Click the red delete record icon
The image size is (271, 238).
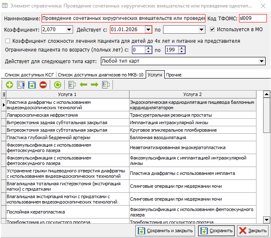point(43,85)
